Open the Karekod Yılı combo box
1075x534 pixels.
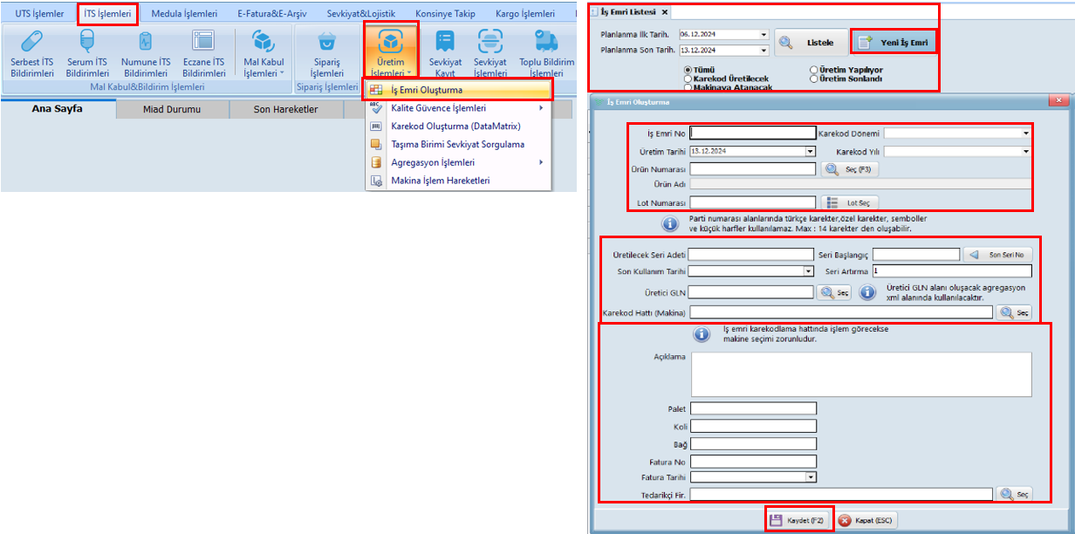point(1025,151)
